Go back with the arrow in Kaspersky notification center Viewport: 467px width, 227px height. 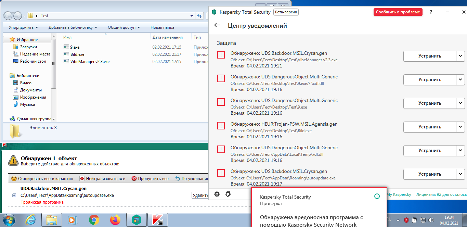click(217, 25)
